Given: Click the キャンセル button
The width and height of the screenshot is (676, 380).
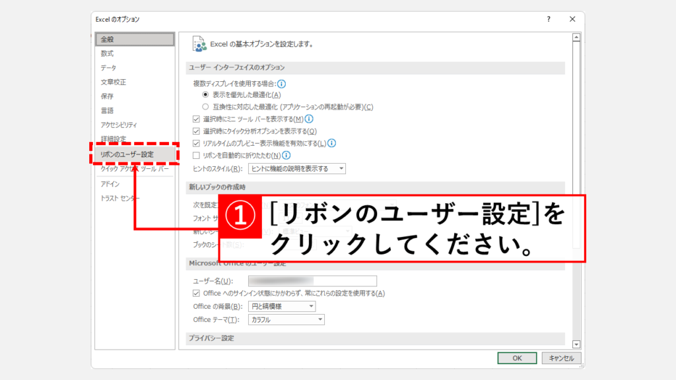Looking at the screenshot, I should coord(562,358).
